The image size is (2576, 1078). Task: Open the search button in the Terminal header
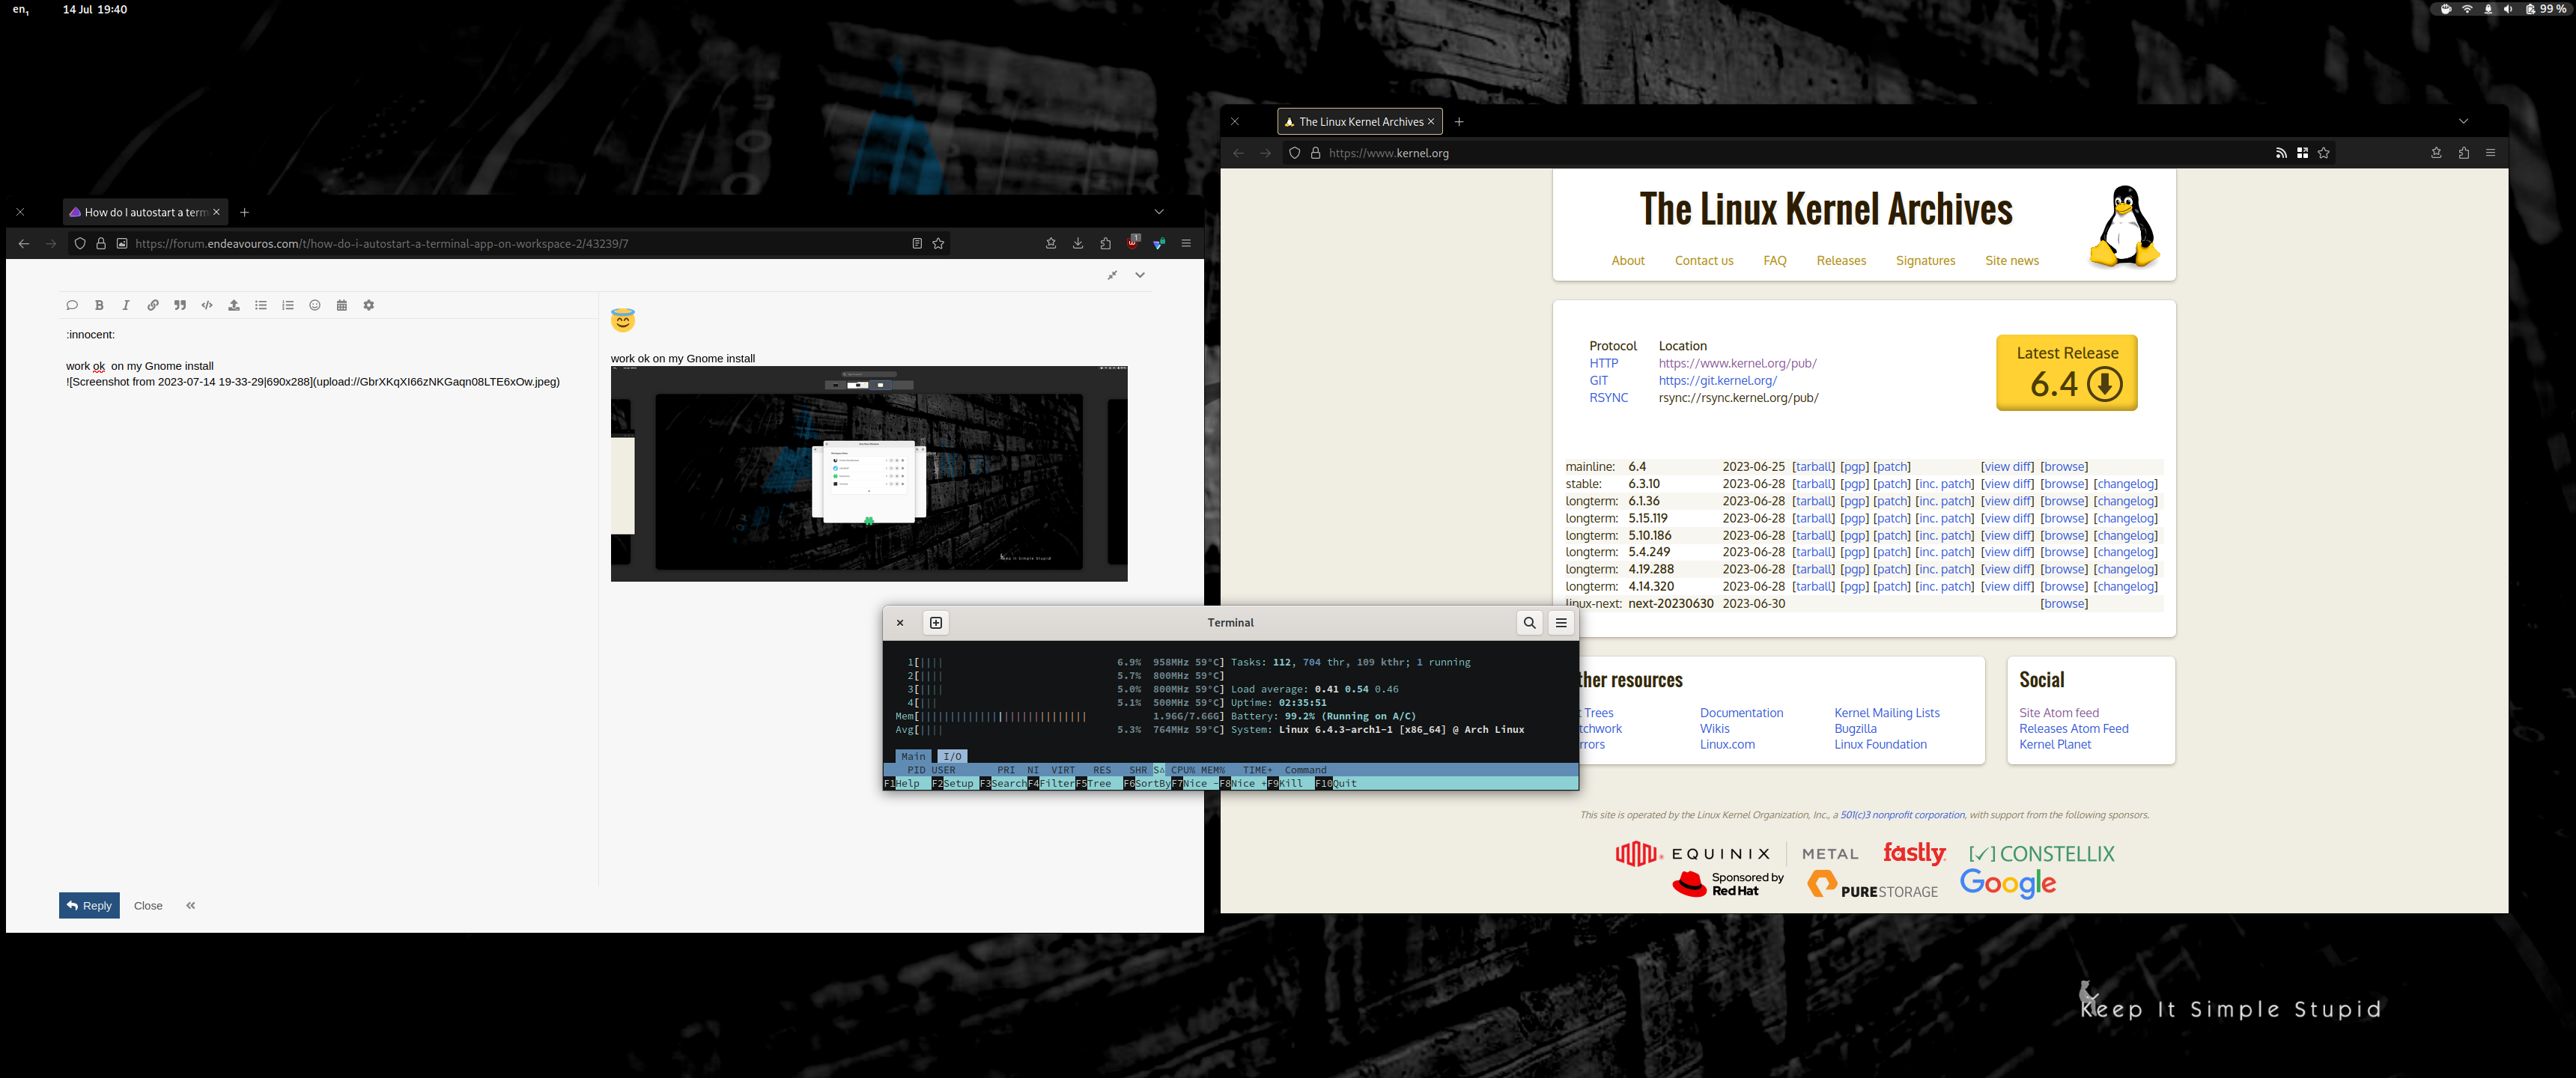click(1529, 623)
